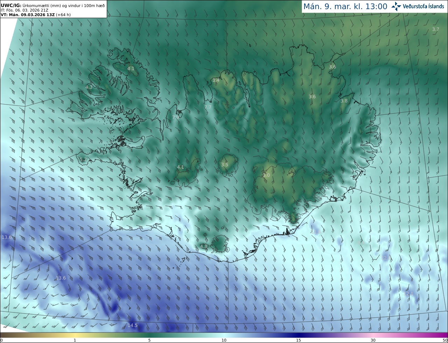Click the 12.0 value in southeast waters
The height and width of the screenshot is (343, 448).
(x=386, y=258)
